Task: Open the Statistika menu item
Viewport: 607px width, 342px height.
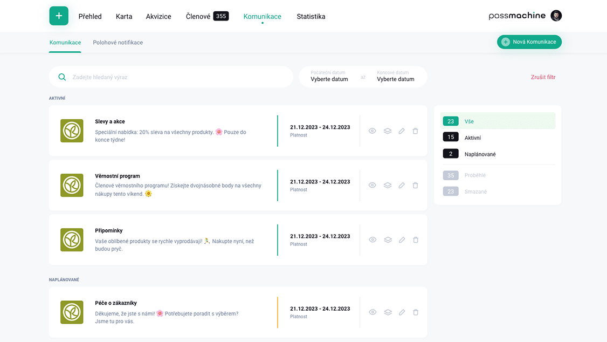Action: coord(311,17)
